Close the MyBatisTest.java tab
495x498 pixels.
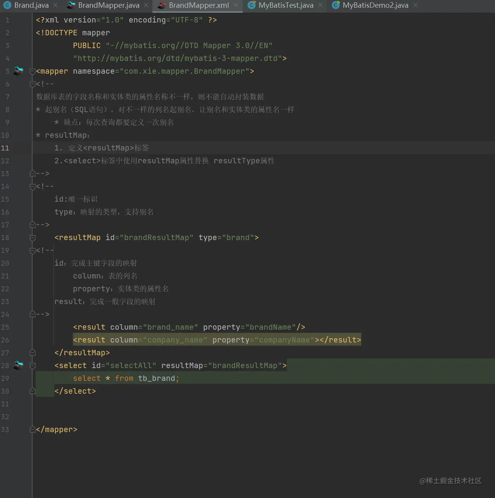pos(320,5)
